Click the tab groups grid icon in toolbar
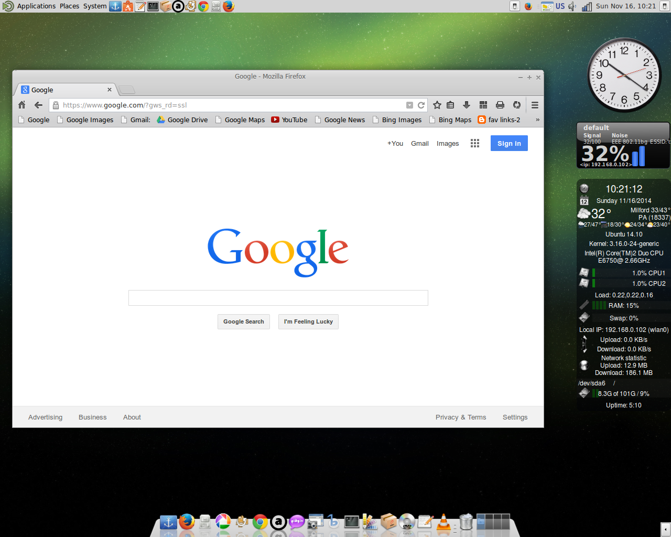This screenshot has width=671, height=537. (x=483, y=105)
